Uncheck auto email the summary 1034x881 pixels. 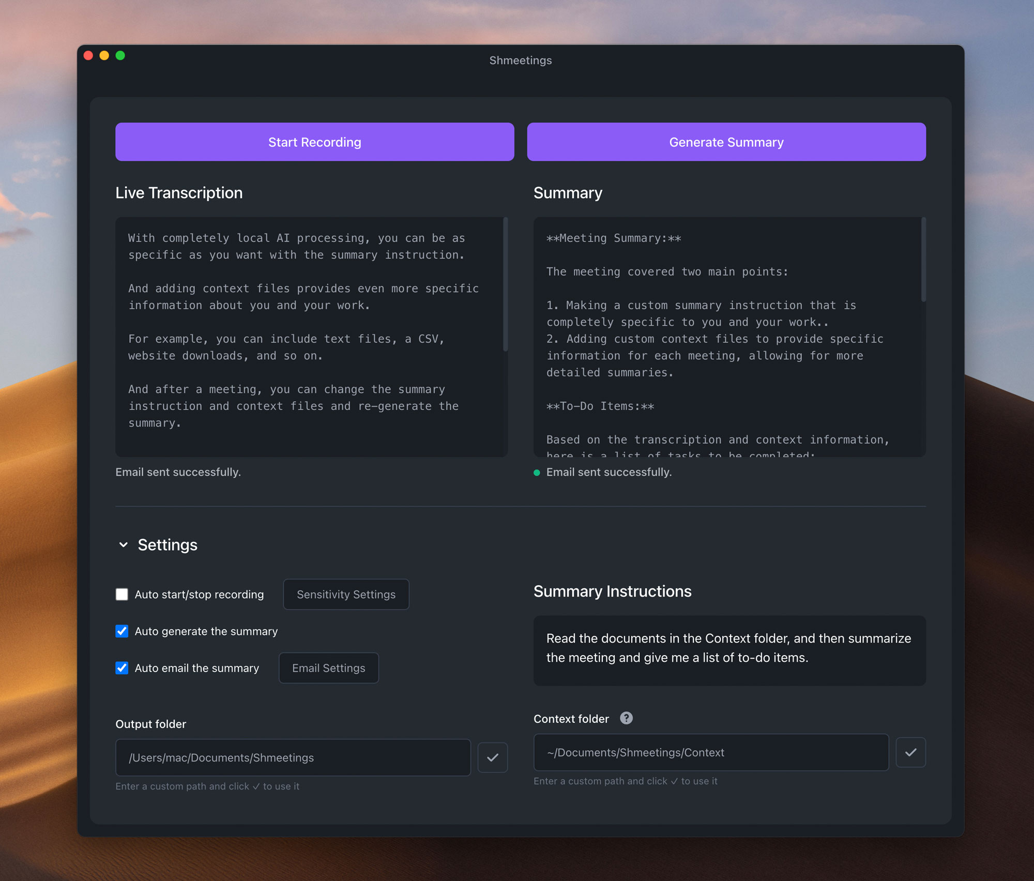(x=121, y=668)
